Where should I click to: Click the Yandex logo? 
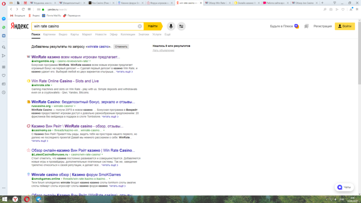(x=20, y=26)
